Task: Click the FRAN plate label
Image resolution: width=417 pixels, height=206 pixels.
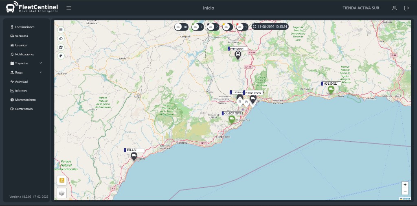Action: tap(134, 150)
